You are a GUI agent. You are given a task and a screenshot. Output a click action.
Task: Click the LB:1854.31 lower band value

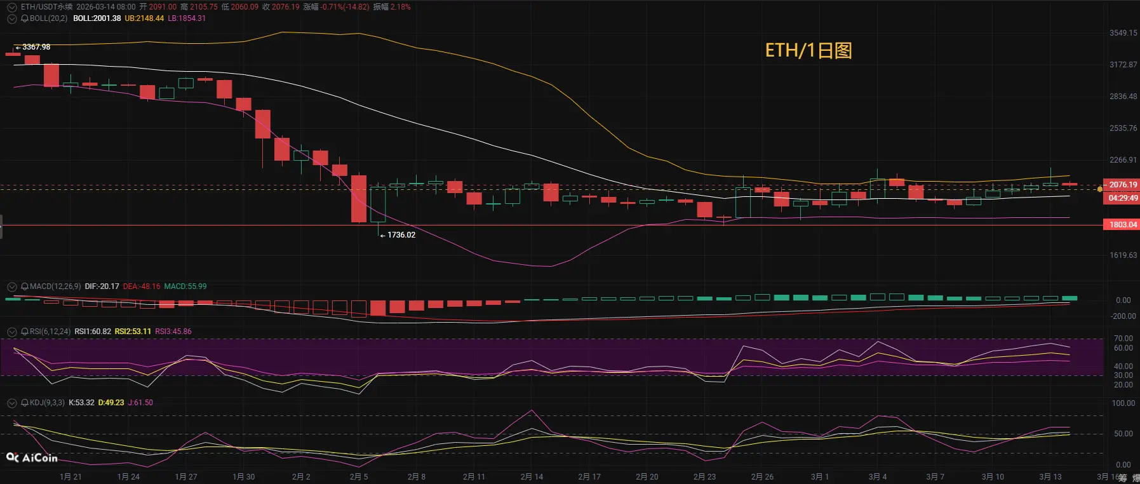(187, 18)
